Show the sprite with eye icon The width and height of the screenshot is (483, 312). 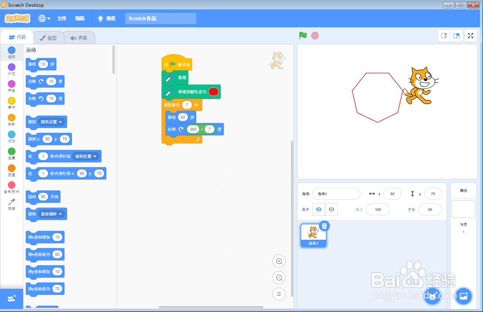coord(319,209)
